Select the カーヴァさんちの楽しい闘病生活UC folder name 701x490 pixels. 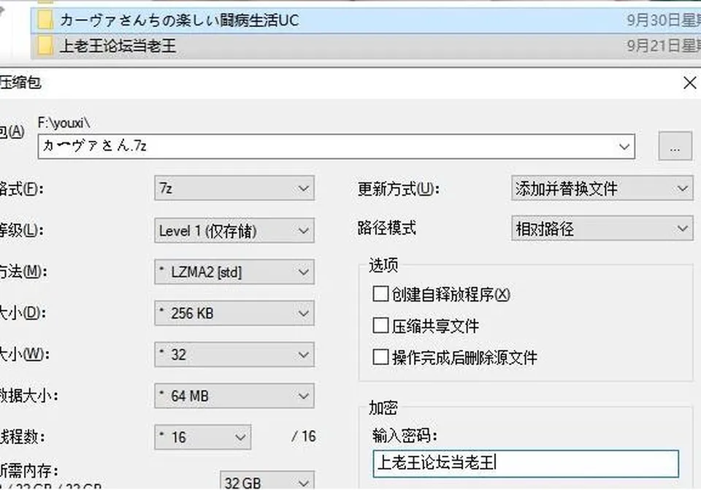[180, 20]
